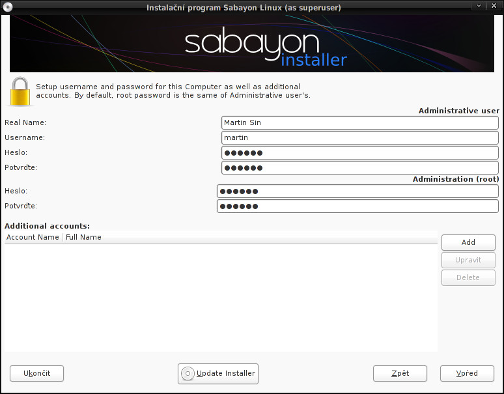Focus the root Heslo password field
This screenshot has height=394, width=504.
tap(357, 191)
